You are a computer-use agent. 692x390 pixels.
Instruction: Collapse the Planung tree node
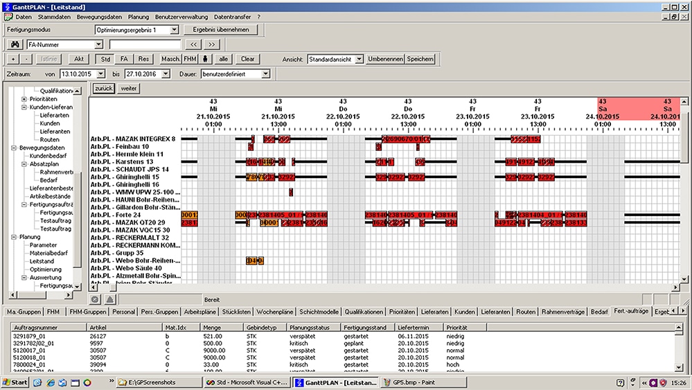[x=14, y=237]
